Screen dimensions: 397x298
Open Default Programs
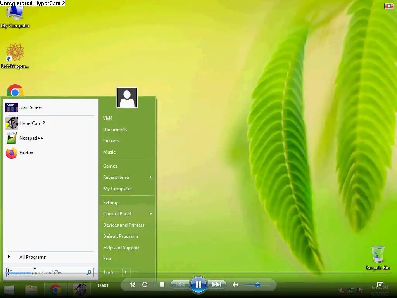(x=121, y=236)
